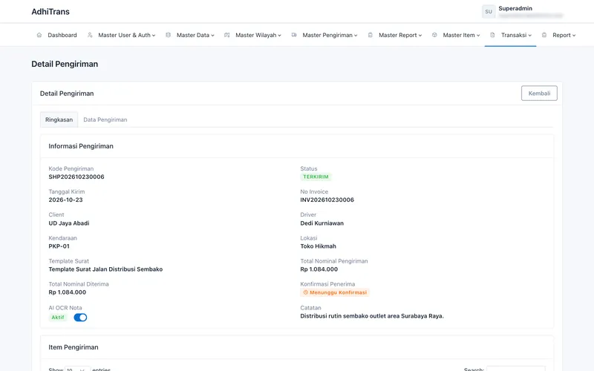Click shipment code SHP202610230006

[76, 177]
